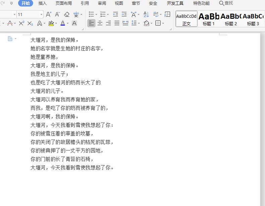Open the font name dropdown arrow

pyautogui.click(x=14, y=14)
